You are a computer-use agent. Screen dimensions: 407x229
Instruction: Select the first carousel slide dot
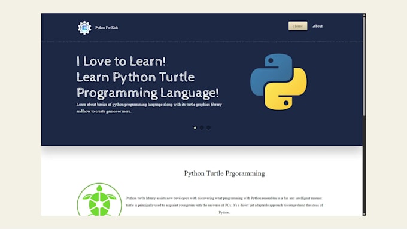195,127
